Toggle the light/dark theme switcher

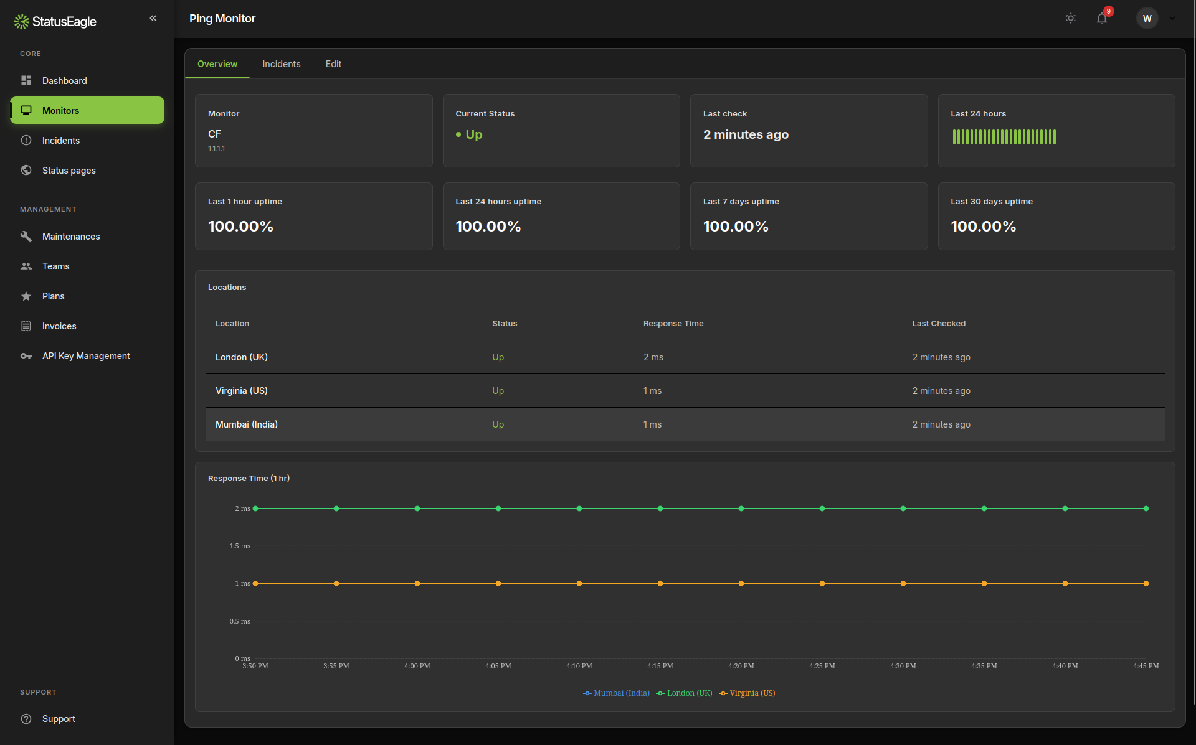coord(1071,18)
